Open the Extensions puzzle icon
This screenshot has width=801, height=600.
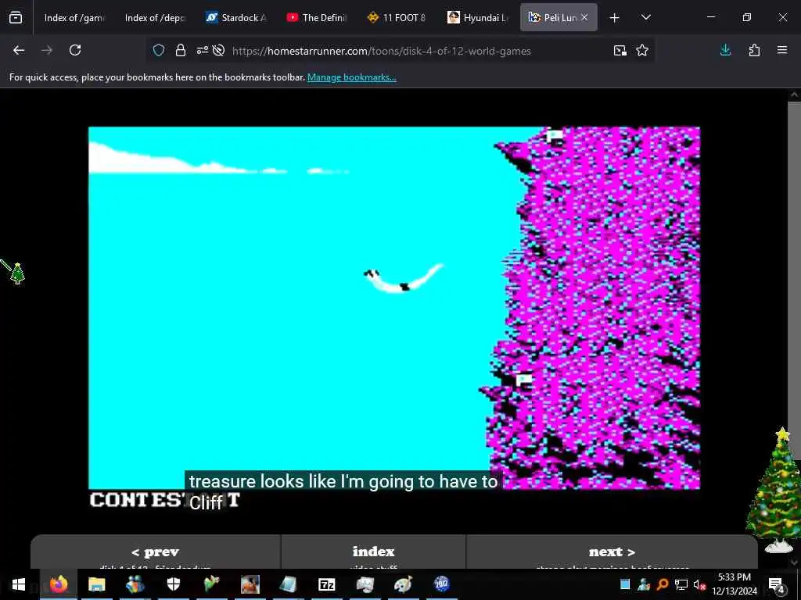pyautogui.click(x=754, y=50)
